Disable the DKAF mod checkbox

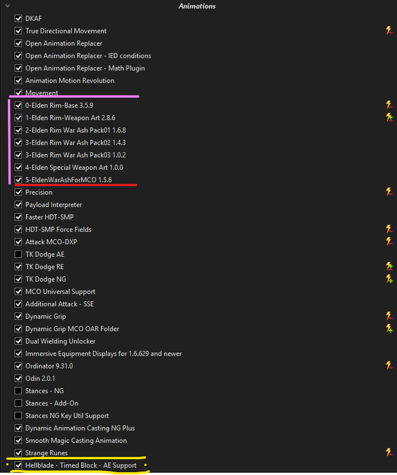19,19
